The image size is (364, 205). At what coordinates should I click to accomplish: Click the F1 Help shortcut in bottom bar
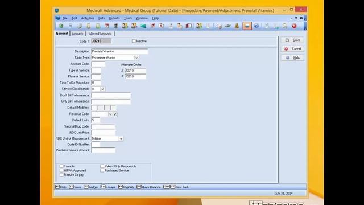61,187
